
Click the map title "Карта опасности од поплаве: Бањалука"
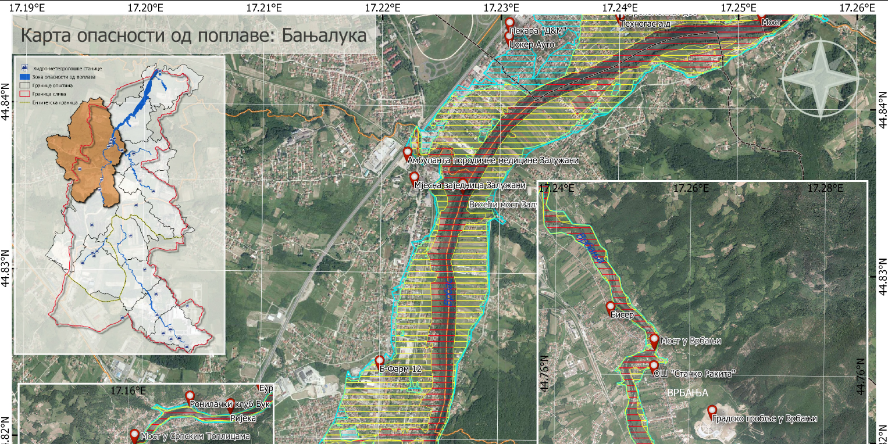194,35
